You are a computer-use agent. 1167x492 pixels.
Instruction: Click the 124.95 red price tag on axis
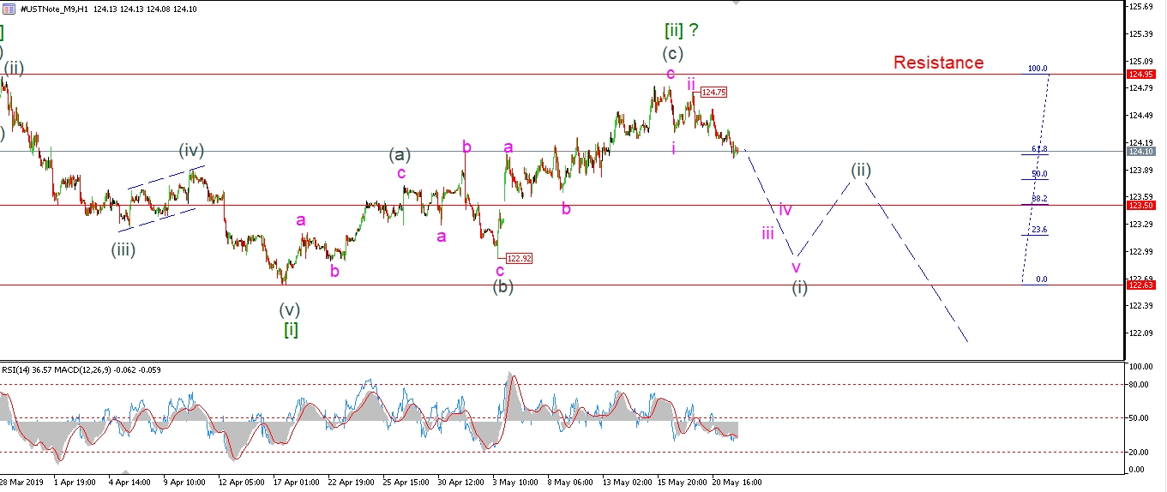pyautogui.click(x=1143, y=75)
